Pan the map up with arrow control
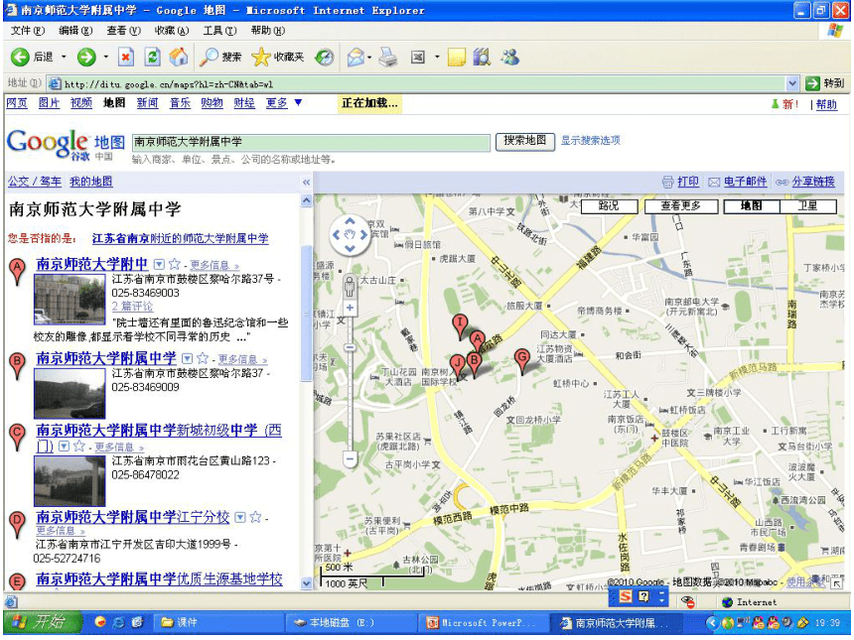 350,221
